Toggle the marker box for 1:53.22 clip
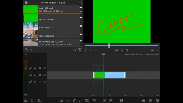183x103 pixels. point(81,34)
